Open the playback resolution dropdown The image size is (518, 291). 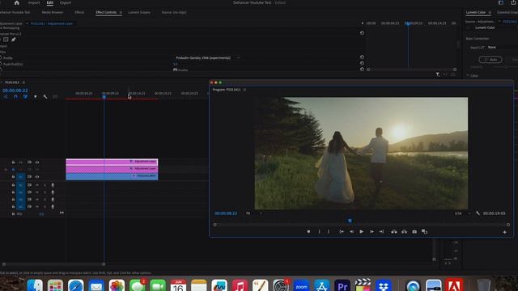coord(463,213)
